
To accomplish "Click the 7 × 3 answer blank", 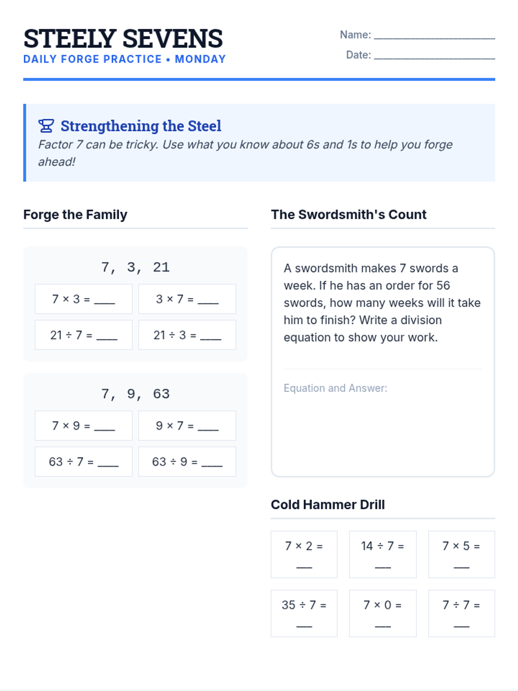I will [104, 300].
